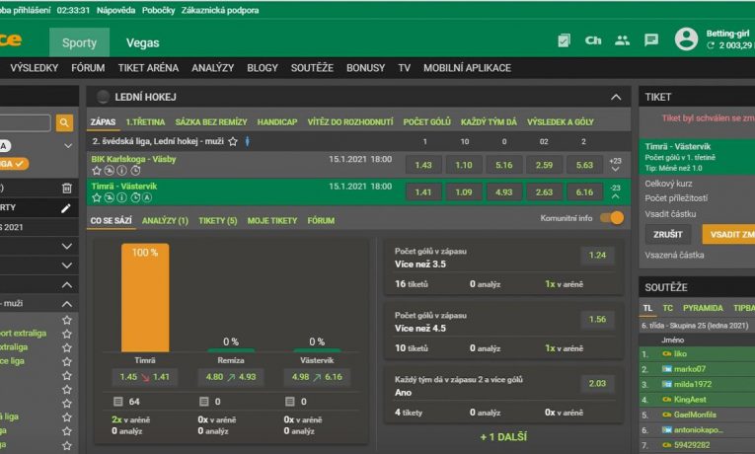Click the pencil edit icon in sidebar

[66, 208]
